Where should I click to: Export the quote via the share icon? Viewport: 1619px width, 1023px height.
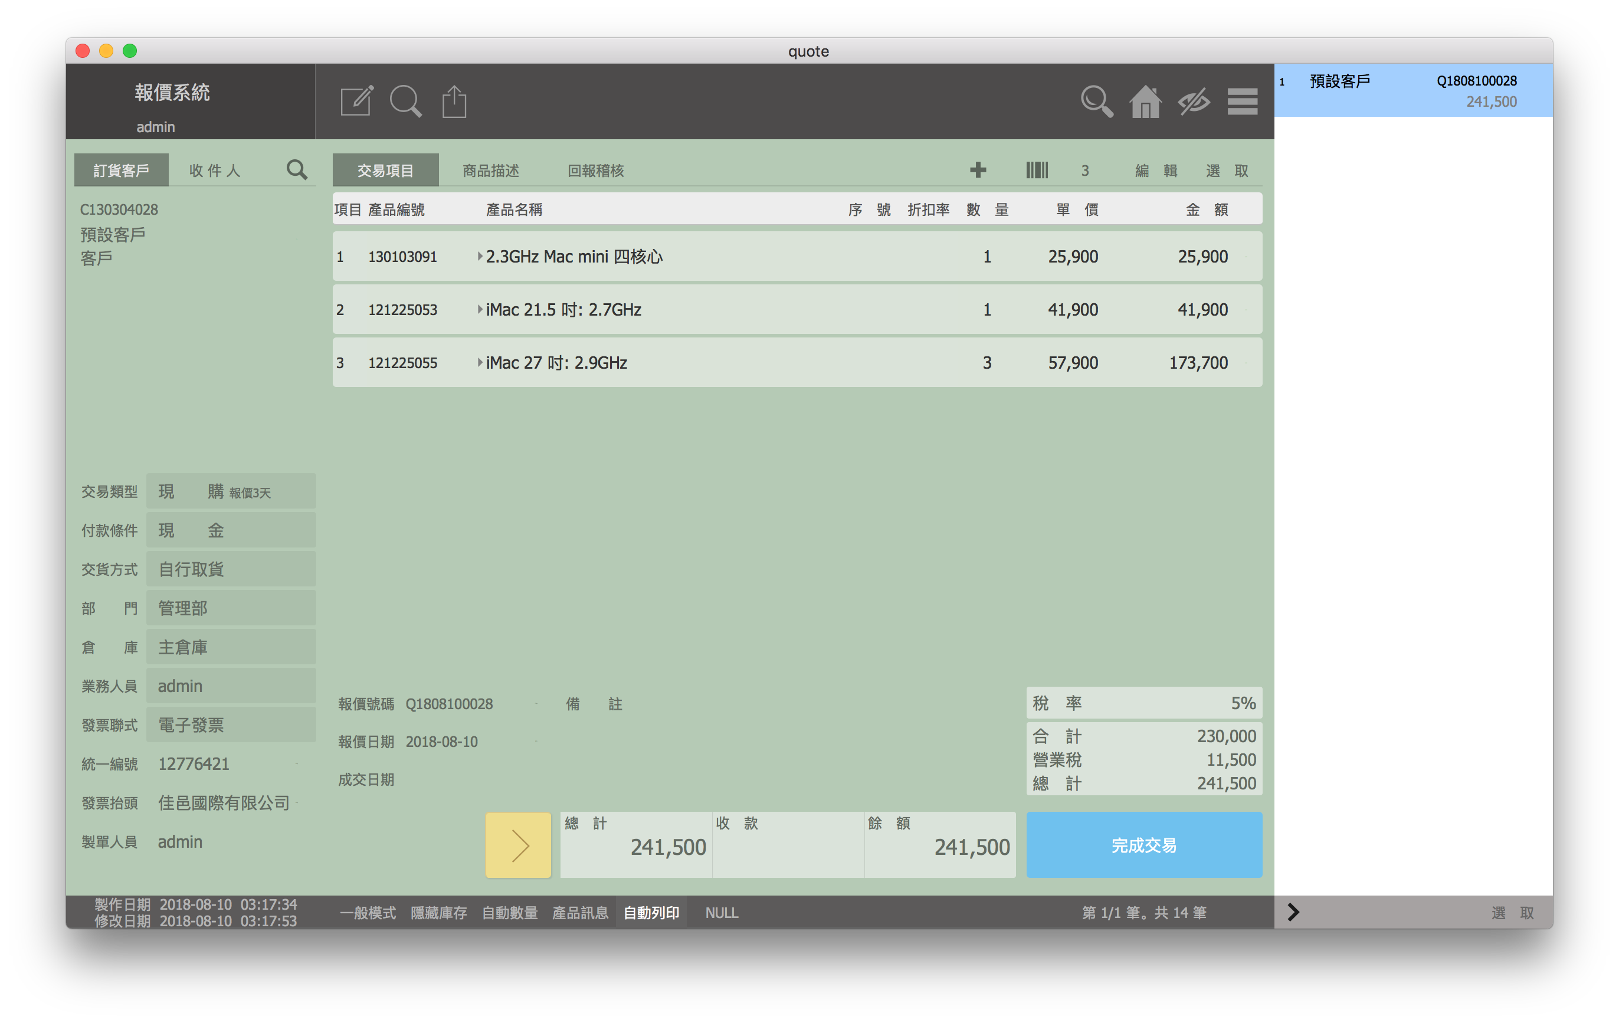click(454, 101)
